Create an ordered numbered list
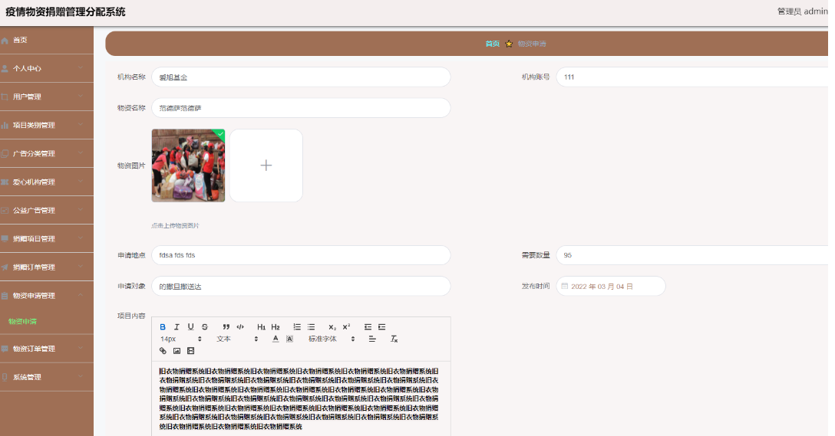 tap(297, 327)
